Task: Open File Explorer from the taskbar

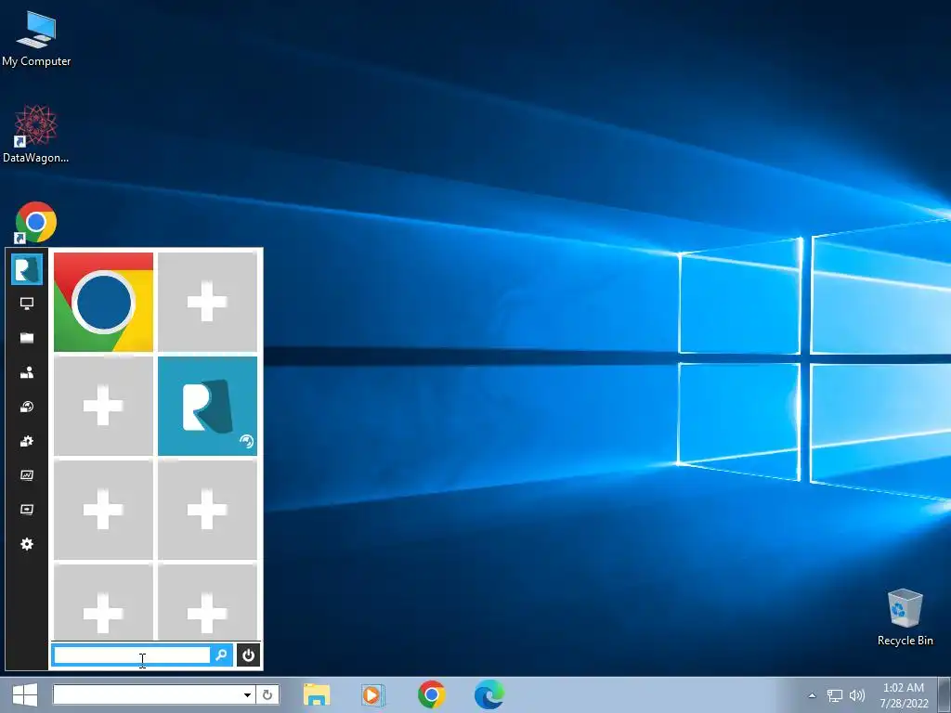Action: point(317,694)
